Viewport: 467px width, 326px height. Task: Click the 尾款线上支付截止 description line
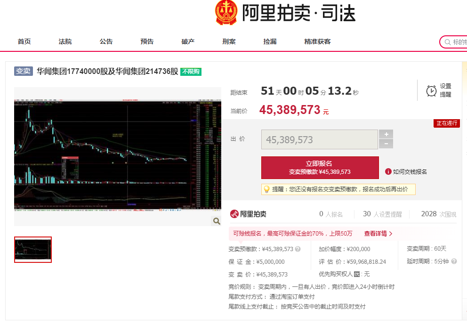tap(297, 306)
